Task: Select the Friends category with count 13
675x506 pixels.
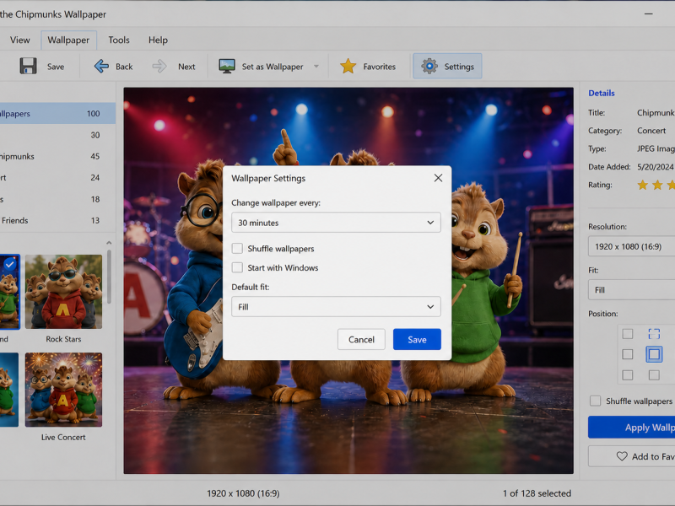Action: click(x=57, y=220)
